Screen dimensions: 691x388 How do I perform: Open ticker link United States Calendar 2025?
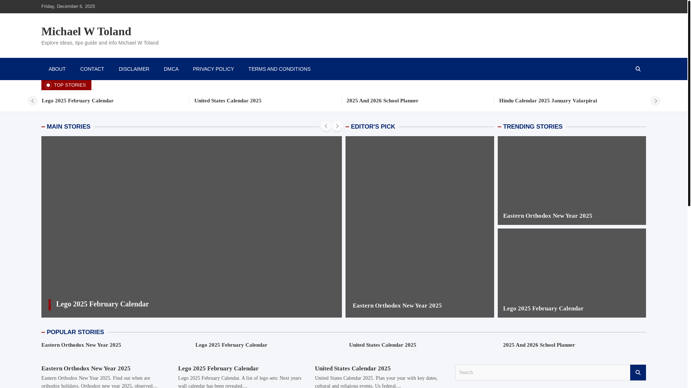click(x=228, y=101)
